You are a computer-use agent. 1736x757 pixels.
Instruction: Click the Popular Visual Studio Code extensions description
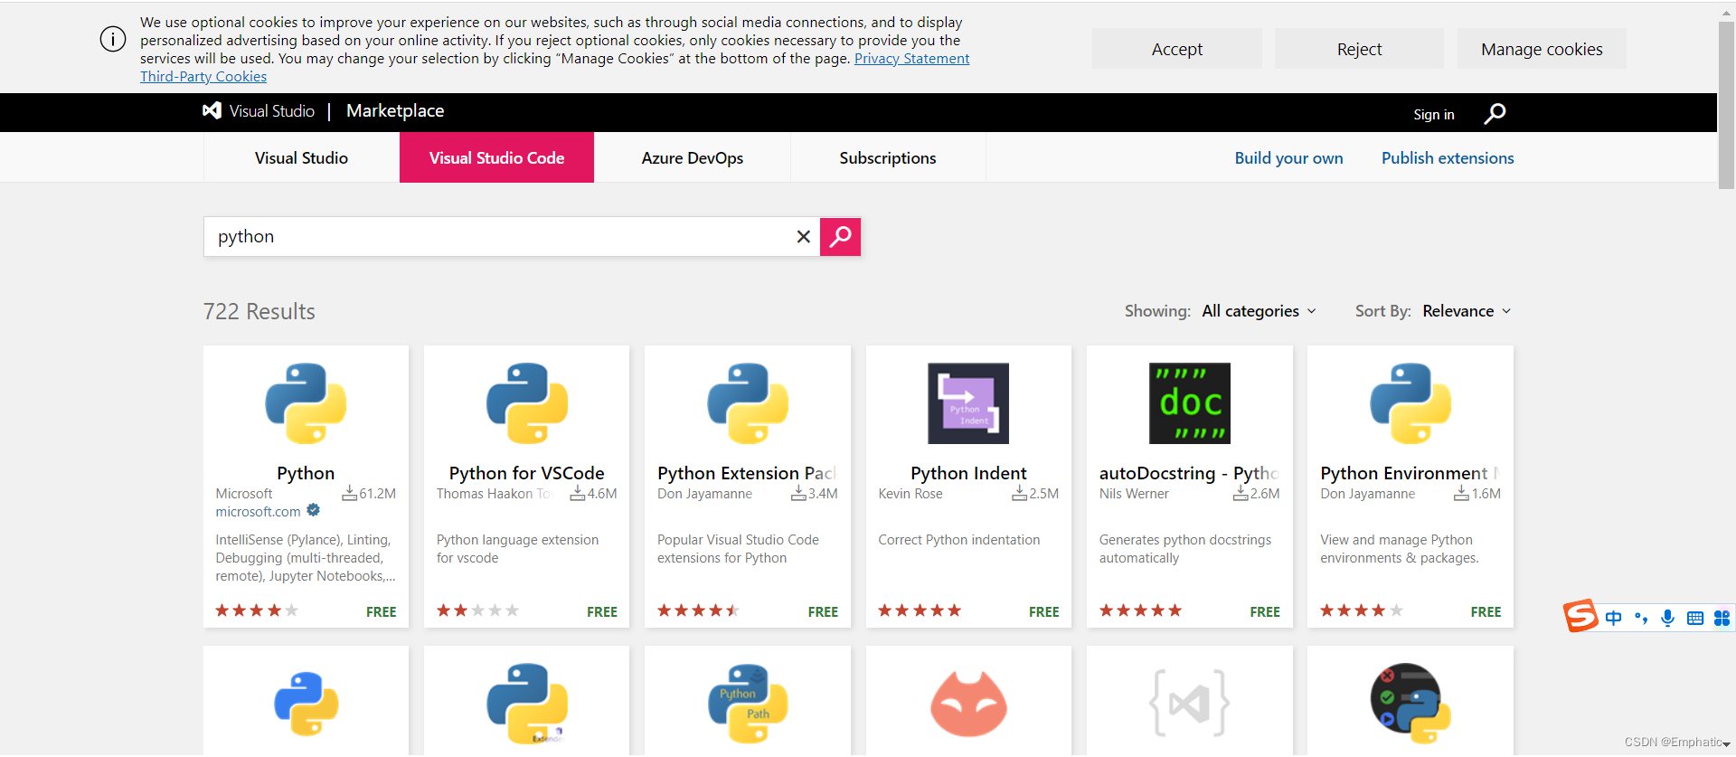[738, 549]
